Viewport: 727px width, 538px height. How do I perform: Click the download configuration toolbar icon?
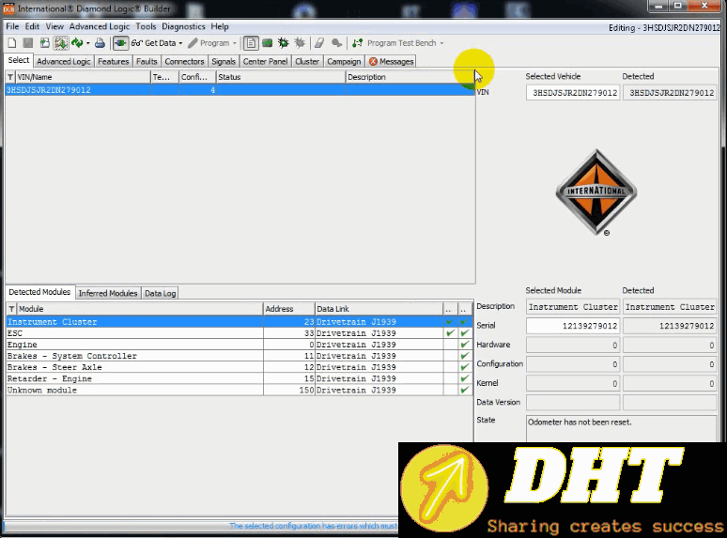61,43
